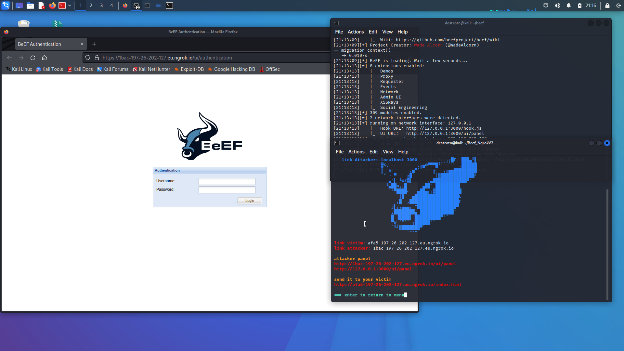Open notifications bell icon

pos(569,6)
